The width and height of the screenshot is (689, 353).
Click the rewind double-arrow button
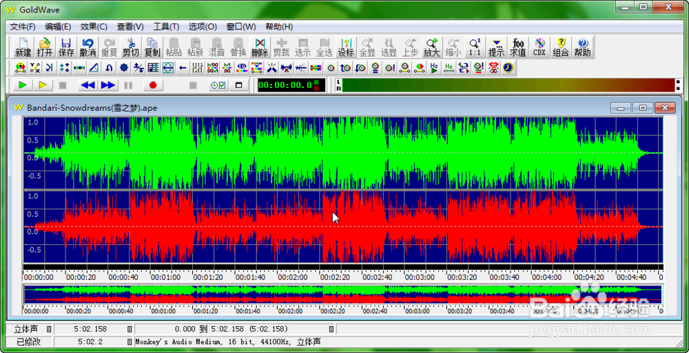click(x=88, y=85)
